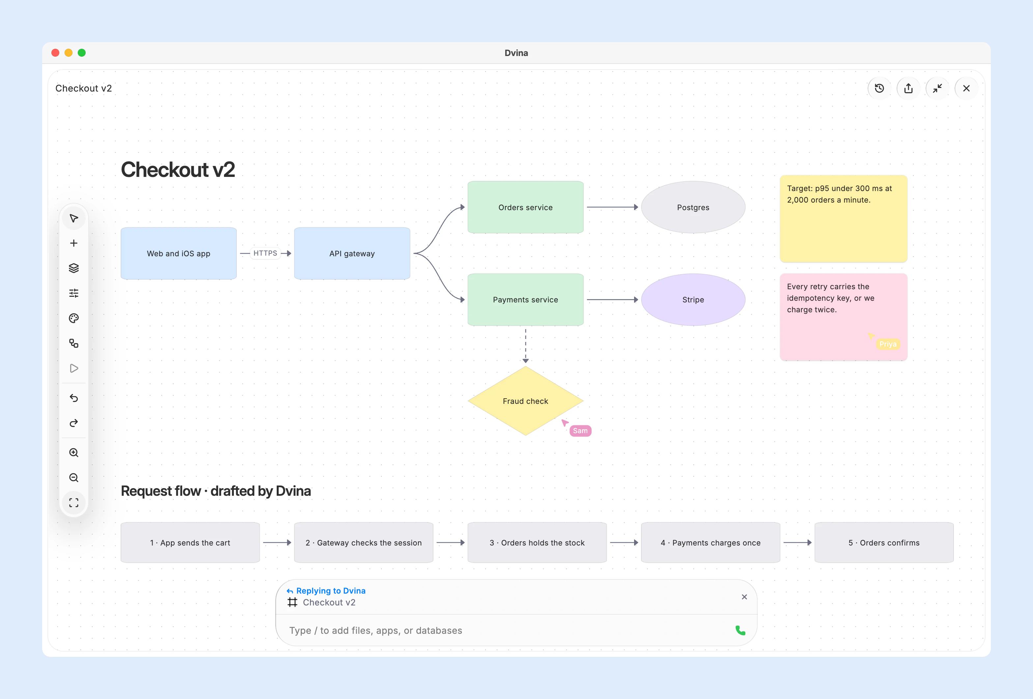
Task: Start a call with green phone icon
Action: tap(740, 630)
